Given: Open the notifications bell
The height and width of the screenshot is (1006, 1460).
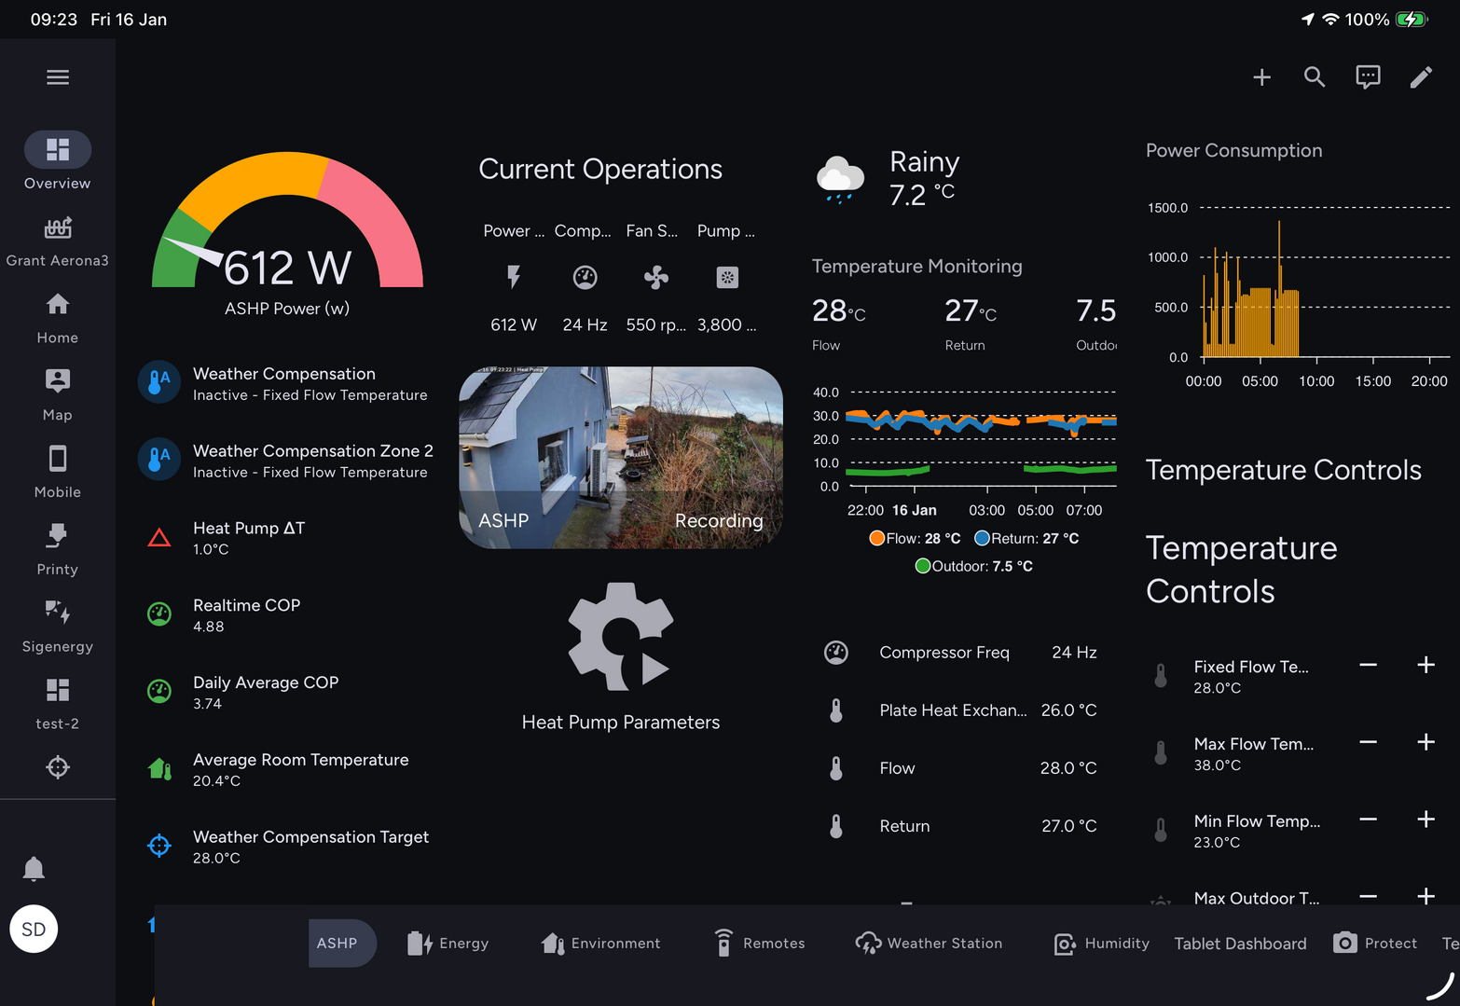Looking at the screenshot, I should pyautogui.click(x=34, y=869).
